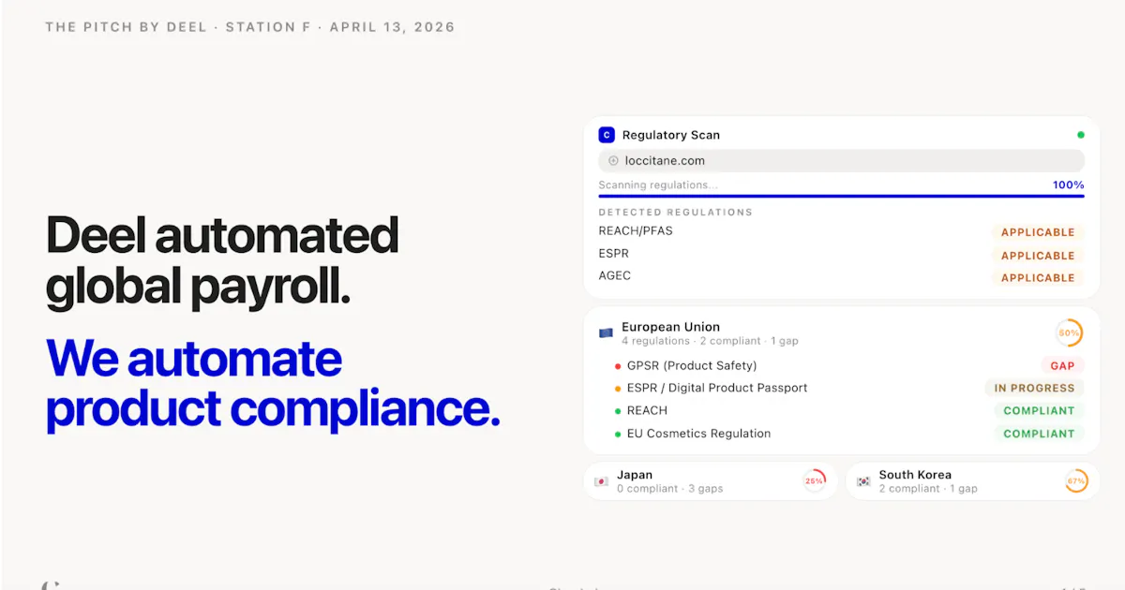Click the 4 regulations summary text
The image size is (1125, 590).
coord(710,341)
